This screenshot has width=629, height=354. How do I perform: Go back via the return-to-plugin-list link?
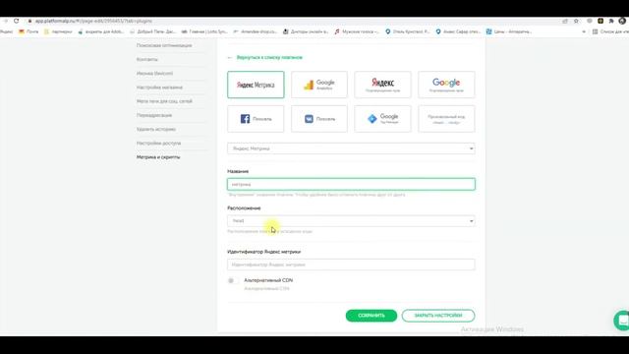[265, 57]
